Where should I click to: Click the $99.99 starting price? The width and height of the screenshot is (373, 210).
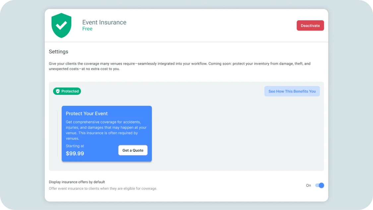[75, 153]
